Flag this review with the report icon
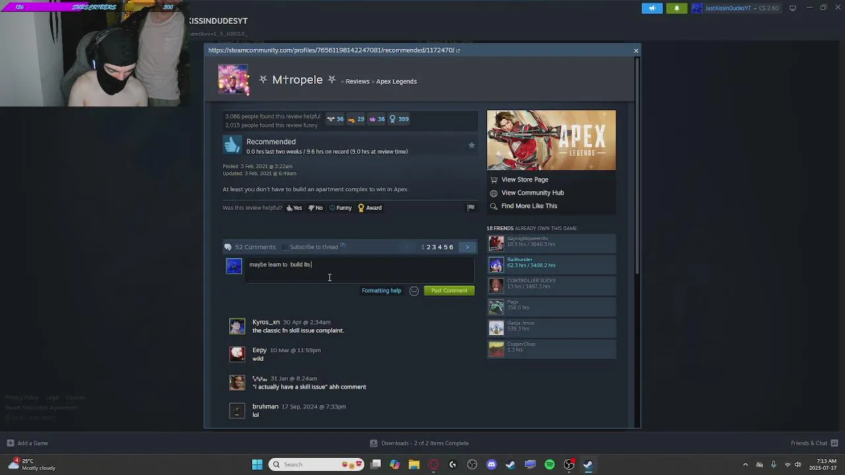Screen dimensions: 845x475 pyautogui.click(x=471, y=208)
